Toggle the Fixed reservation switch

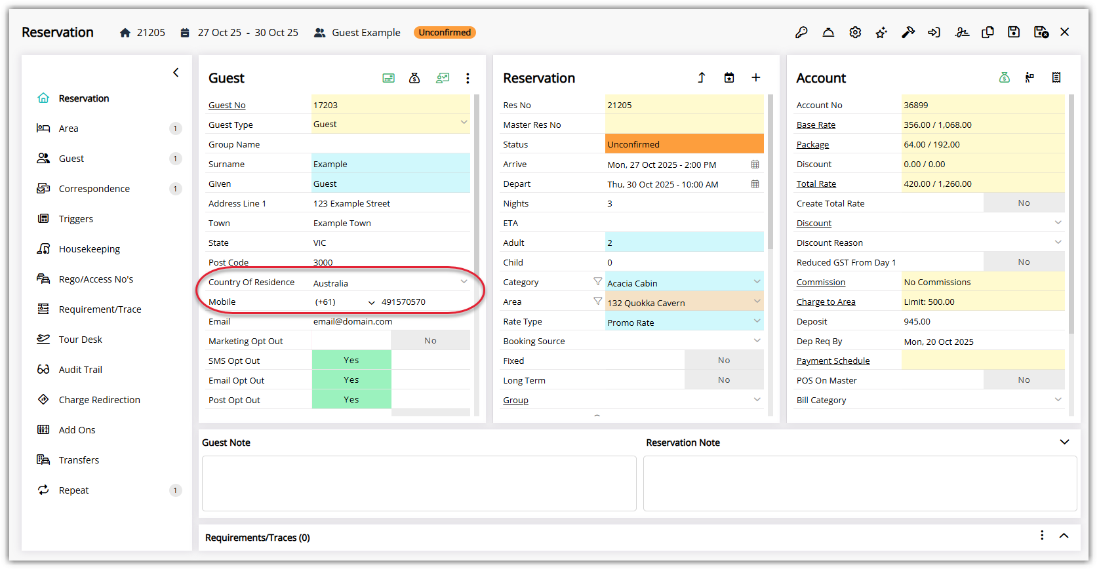(685, 360)
